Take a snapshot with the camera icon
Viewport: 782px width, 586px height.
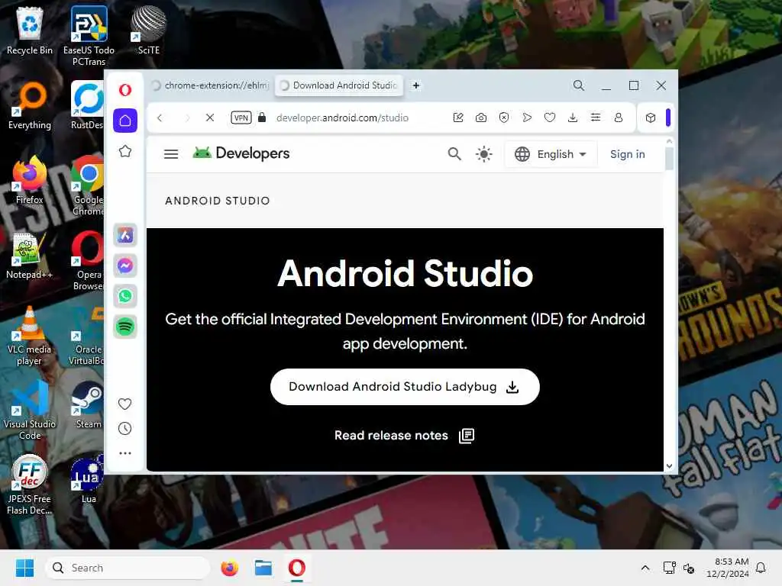coord(481,118)
